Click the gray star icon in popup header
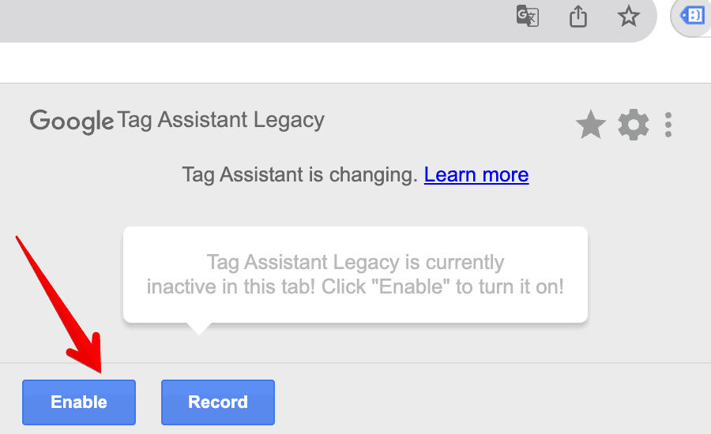The height and width of the screenshot is (434, 711). coord(590,125)
